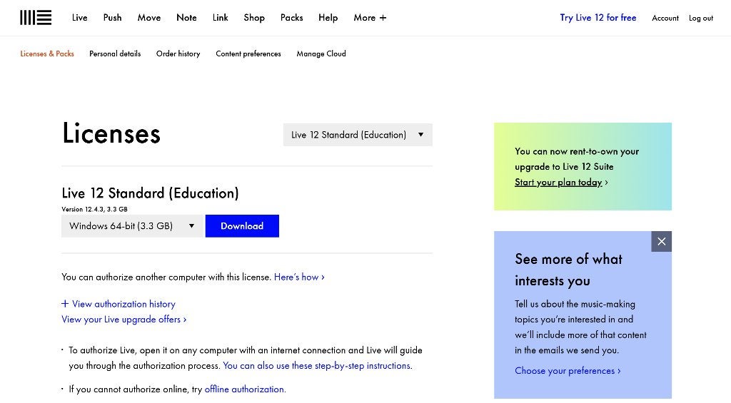The height and width of the screenshot is (403, 731).
Task: Open Content preferences tab
Action: (x=248, y=53)
